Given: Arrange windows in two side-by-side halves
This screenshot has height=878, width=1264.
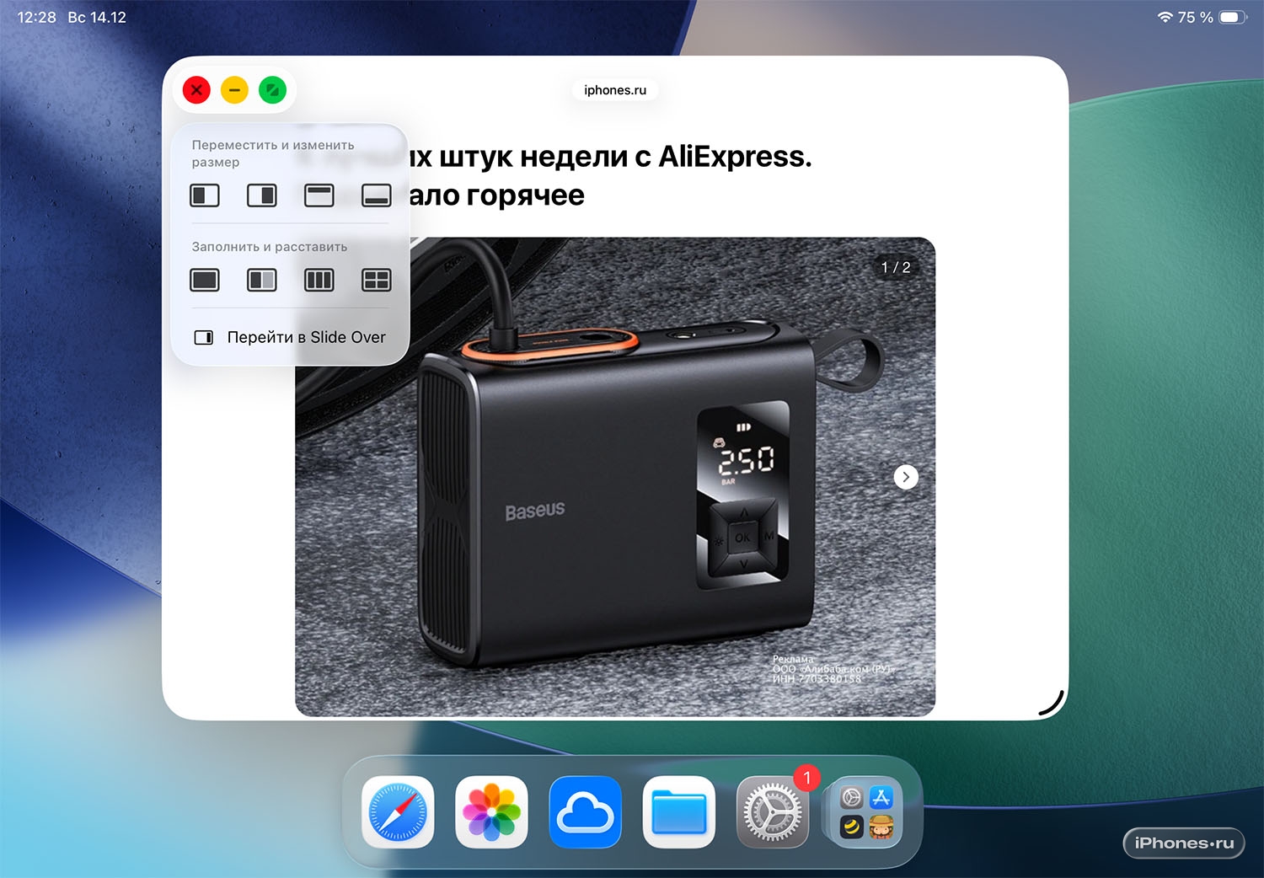Looking at the screenshot, I should (x=262, y=280).
